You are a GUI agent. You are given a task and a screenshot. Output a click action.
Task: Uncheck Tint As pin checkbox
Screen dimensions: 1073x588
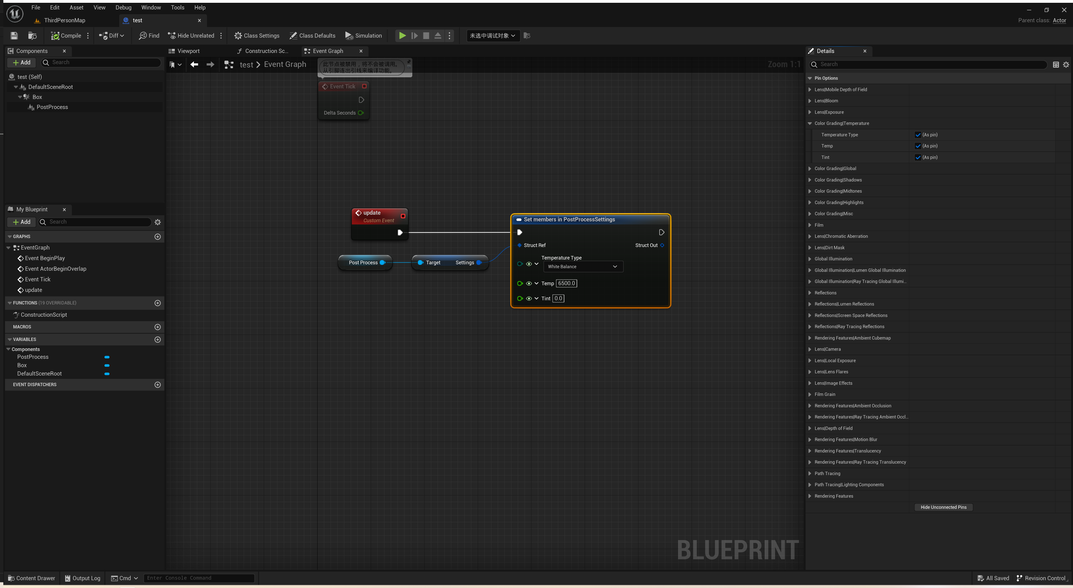[x=918, y=157]
